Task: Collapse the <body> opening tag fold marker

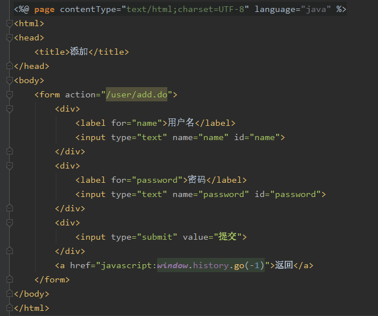Action: click(10, 80)
